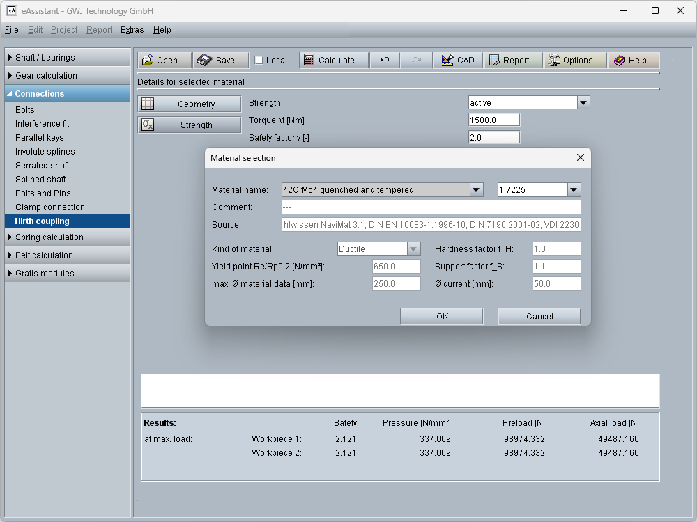The image size is (697, 522).
Task: Cancel the Material selection dialog
Action: (x=539, y=317)
